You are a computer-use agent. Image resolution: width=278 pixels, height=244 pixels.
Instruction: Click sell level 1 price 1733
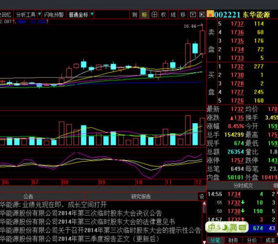pyautogui.click(x=237, y=58)
